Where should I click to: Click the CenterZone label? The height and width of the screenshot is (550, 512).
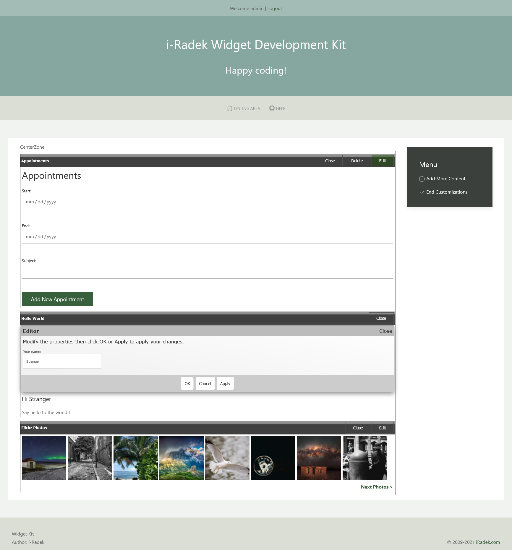(x=32, y=147)
